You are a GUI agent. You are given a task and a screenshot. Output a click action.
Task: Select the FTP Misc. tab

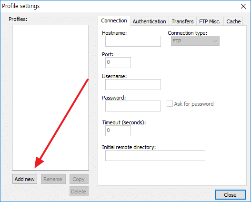click(x=210, y=21)
